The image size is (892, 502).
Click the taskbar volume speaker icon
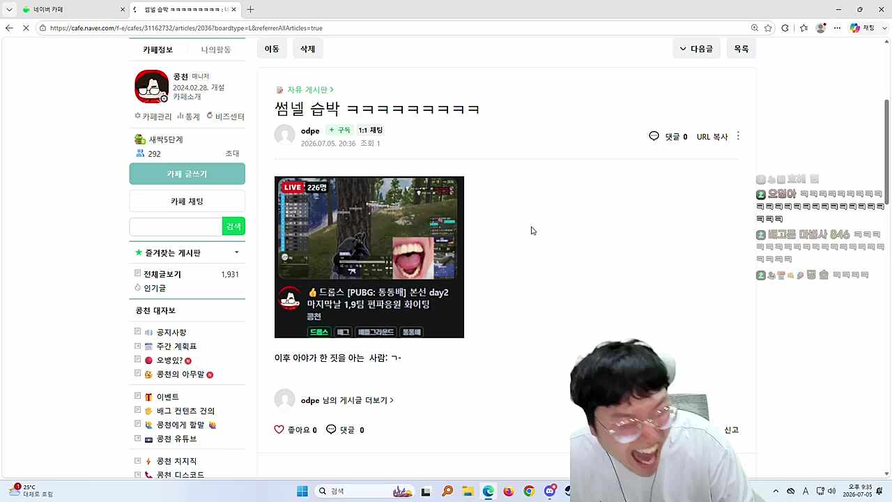pyautogui.click(x=831, y=492)
